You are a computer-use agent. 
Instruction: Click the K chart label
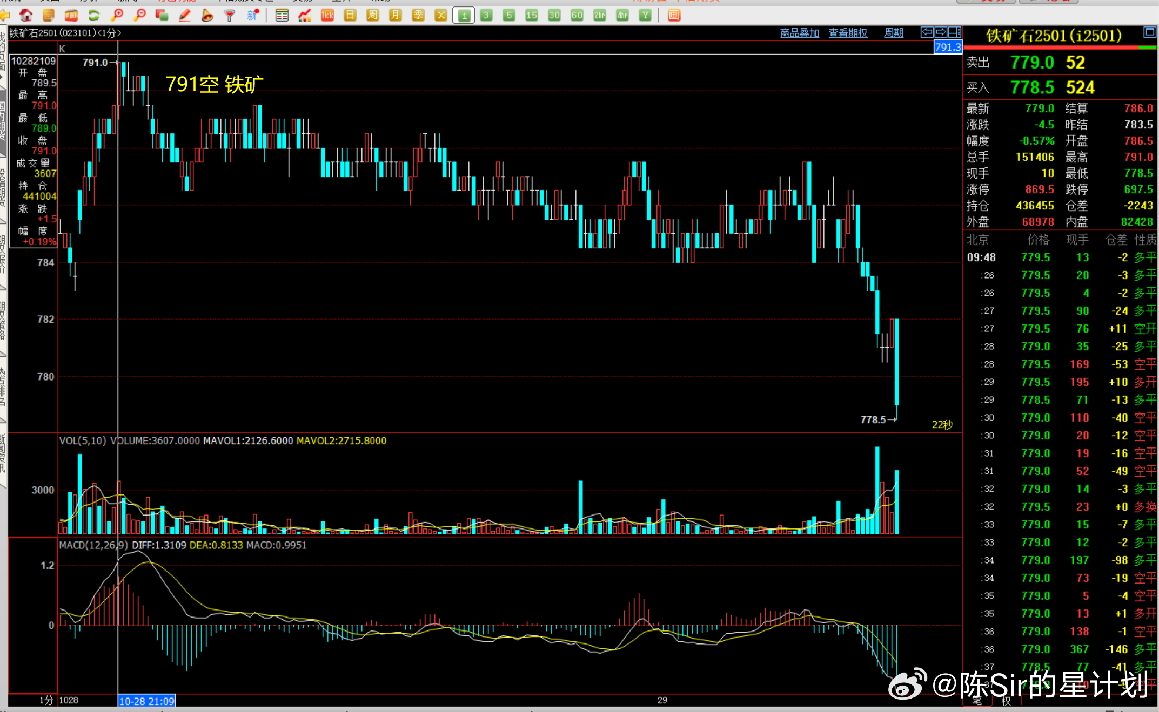click(62, 49)
